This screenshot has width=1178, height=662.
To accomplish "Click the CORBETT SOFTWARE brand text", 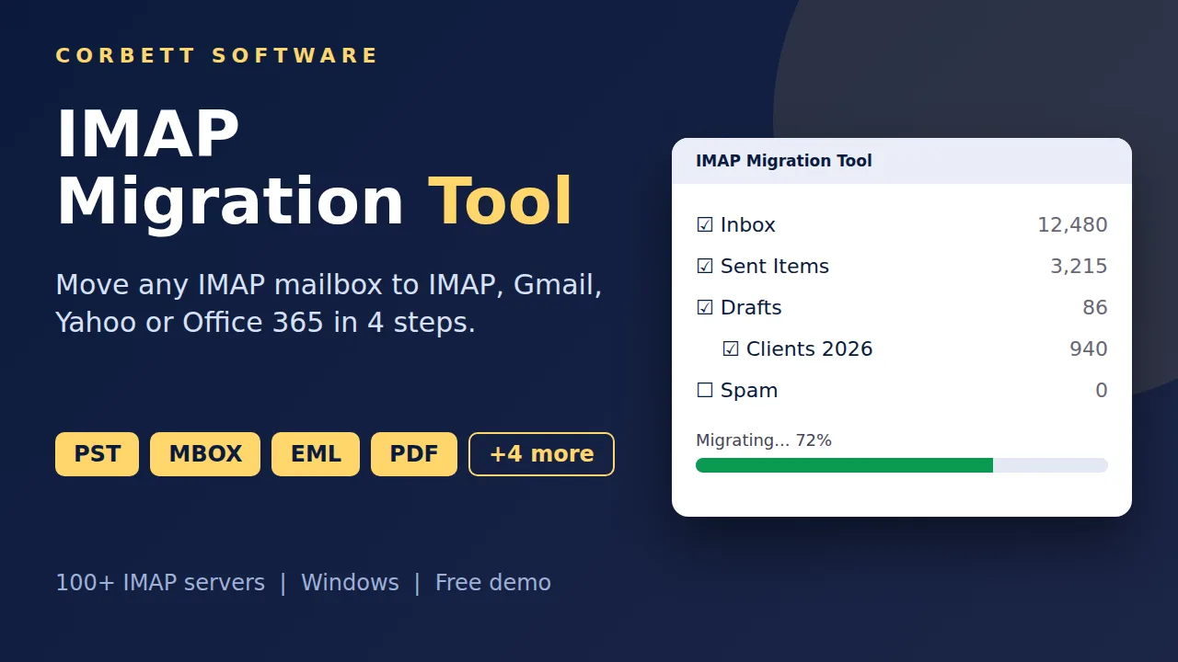I will point(216,55).
